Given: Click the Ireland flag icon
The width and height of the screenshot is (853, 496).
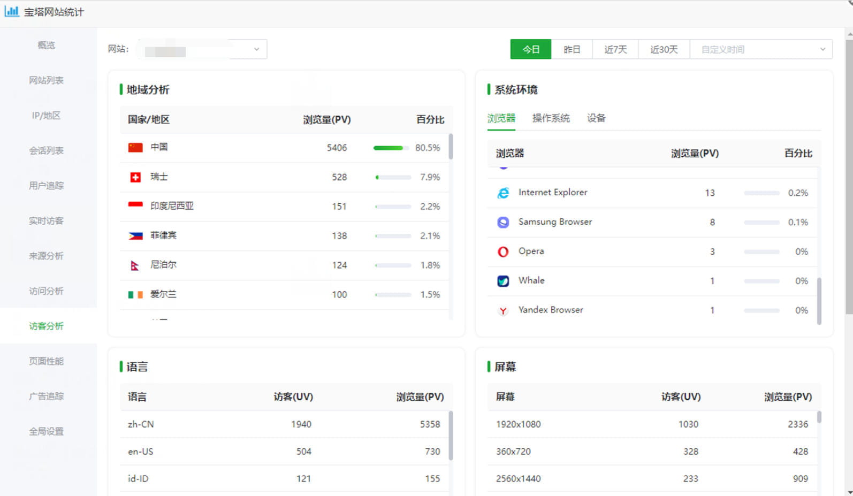Looking at the screenshot, I should coord(135,295).
